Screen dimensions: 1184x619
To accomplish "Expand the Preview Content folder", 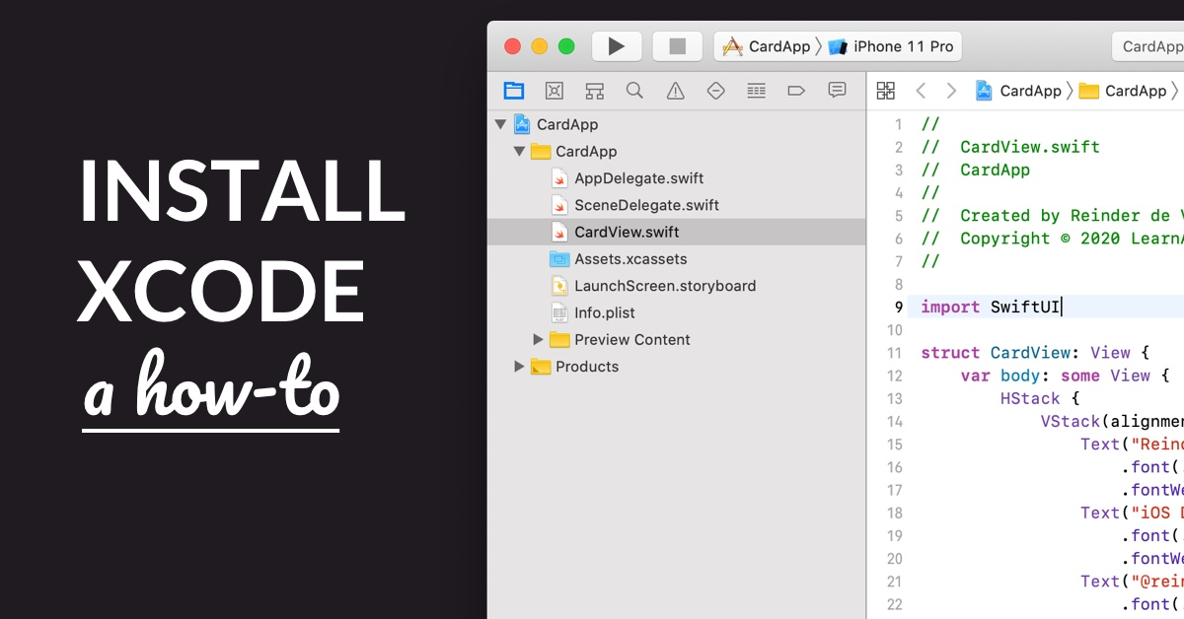I will (538, 339).
